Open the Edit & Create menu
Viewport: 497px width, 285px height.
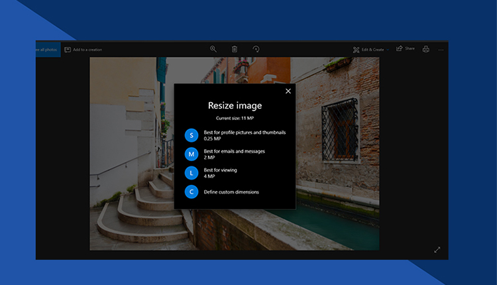(371, 50)
